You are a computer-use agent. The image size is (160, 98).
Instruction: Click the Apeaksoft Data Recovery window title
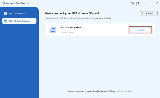[18, 3]
